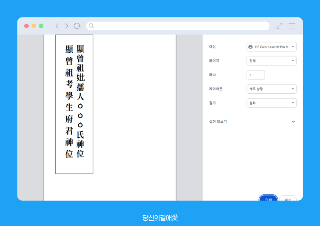The width and height of the screenshot is (320, 226).
Task: Click the 顯曾祖考學生府君神位 text in preview
Action: (69, 101)
